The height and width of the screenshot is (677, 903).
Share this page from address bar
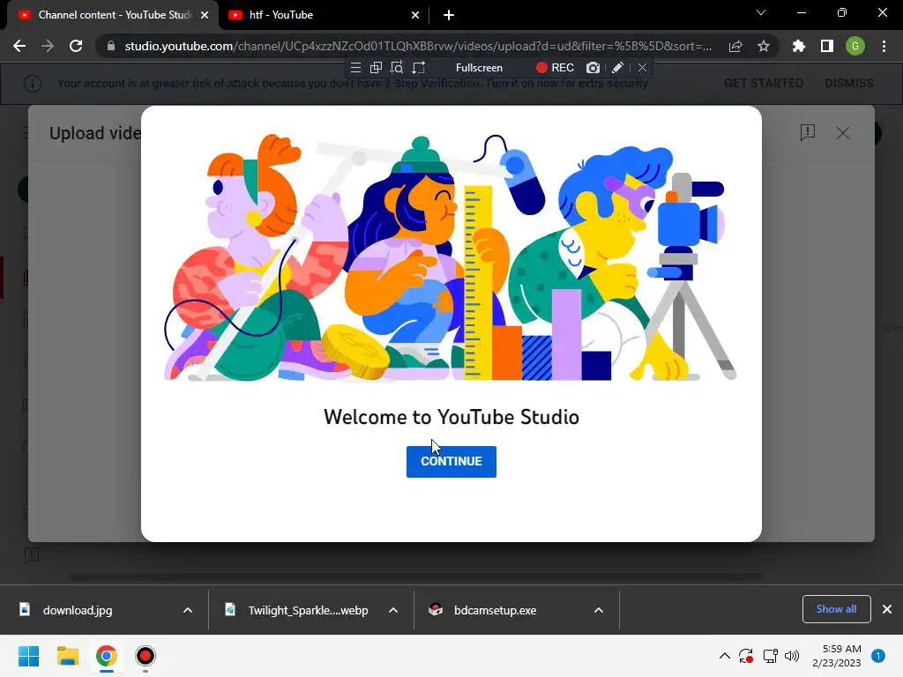735,46
